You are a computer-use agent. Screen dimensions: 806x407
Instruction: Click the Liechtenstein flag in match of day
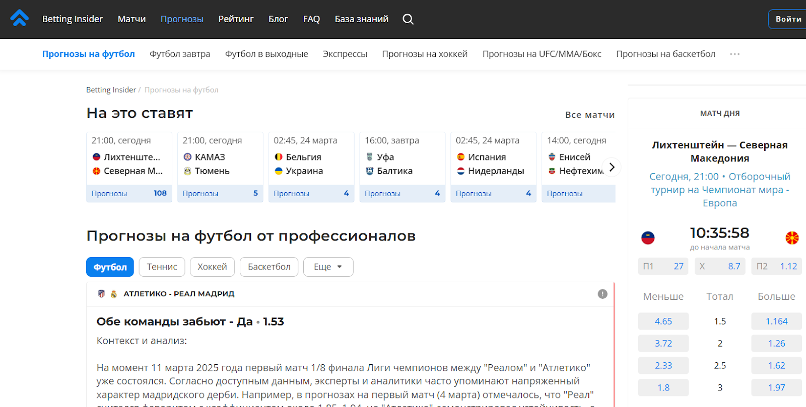click(x=648, y=238)
